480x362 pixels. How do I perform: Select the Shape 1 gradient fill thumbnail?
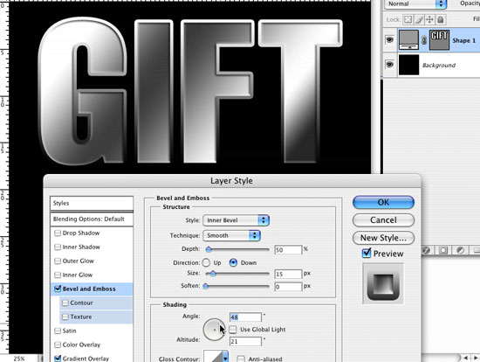pos(408,40)
